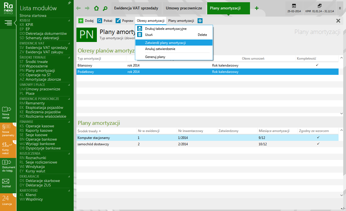Image resolution: width=346 pixels, height=211 pixels.
Task: Click Kompletność checkmark for Bilansowy row
Action: point(317,65)
